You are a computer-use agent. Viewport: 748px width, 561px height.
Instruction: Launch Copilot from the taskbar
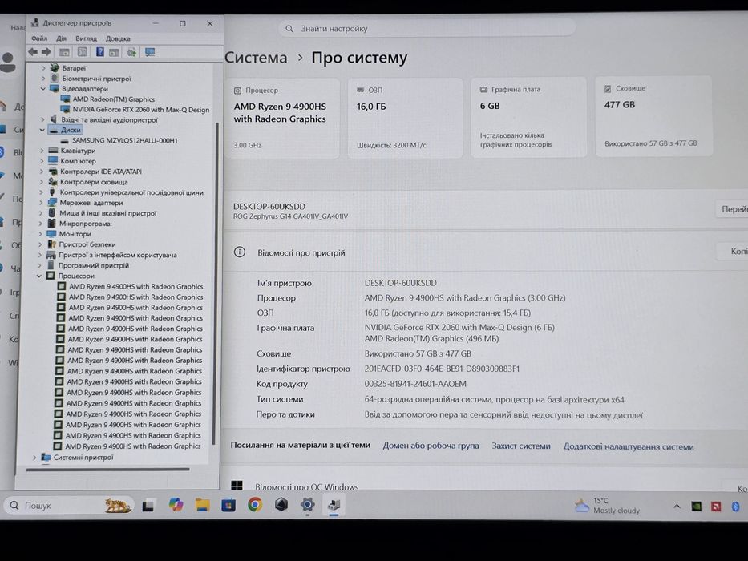pyautogui.click(x=176, y=505)
